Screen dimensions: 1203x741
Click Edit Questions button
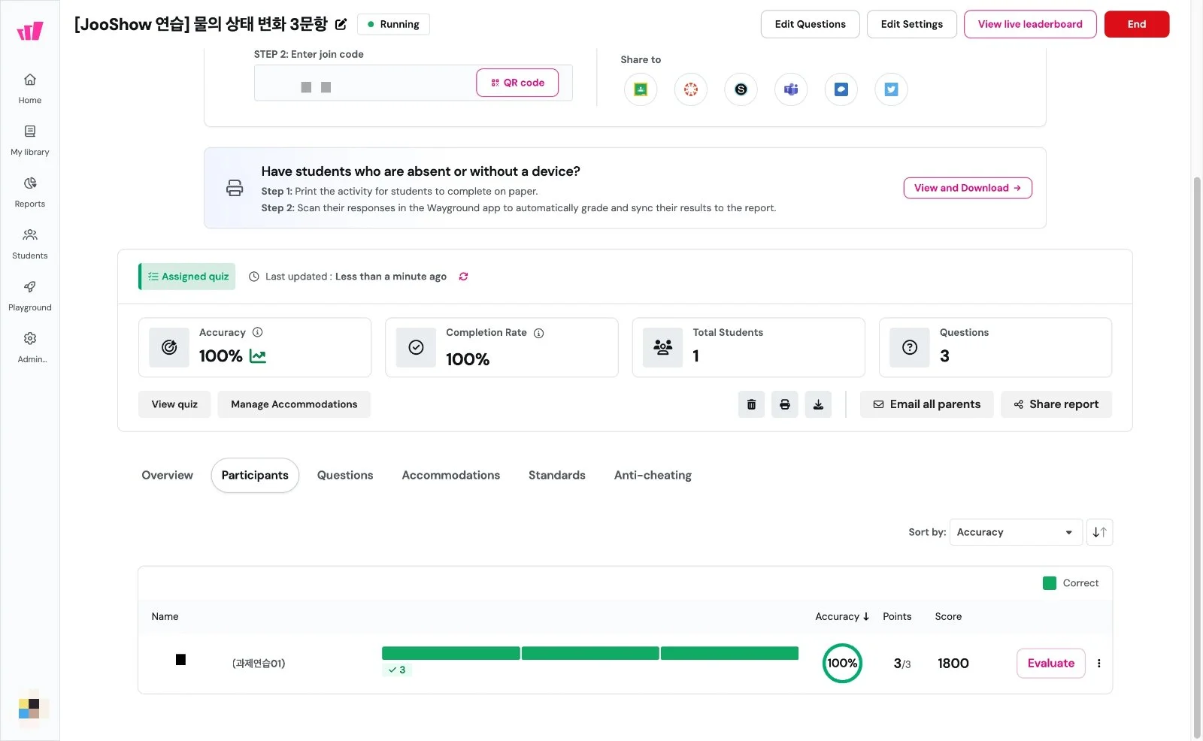coord(811,24)
